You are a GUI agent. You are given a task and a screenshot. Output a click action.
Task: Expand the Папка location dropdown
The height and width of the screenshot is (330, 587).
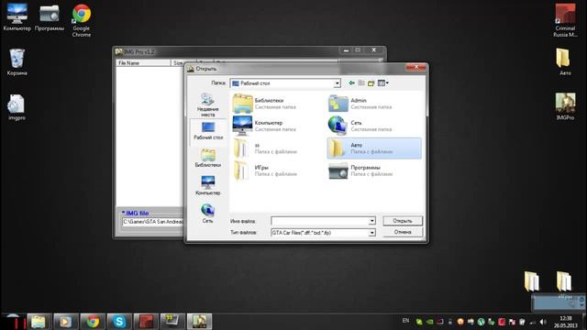pyautogui.click(x=337, y=83)
